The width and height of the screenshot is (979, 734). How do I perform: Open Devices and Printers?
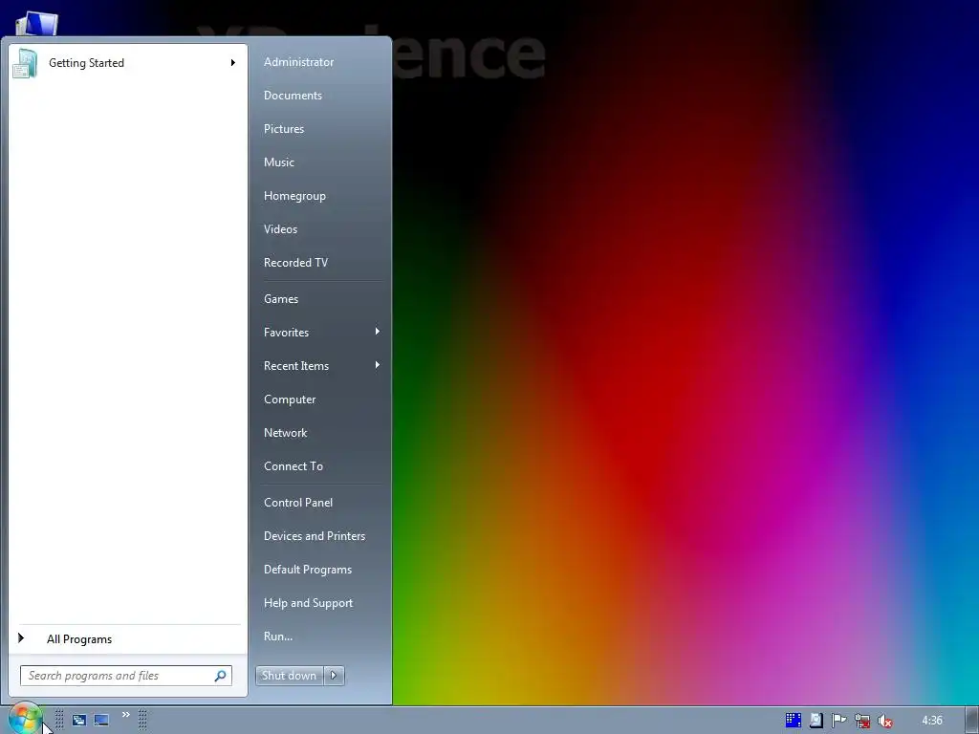(315, 536)
